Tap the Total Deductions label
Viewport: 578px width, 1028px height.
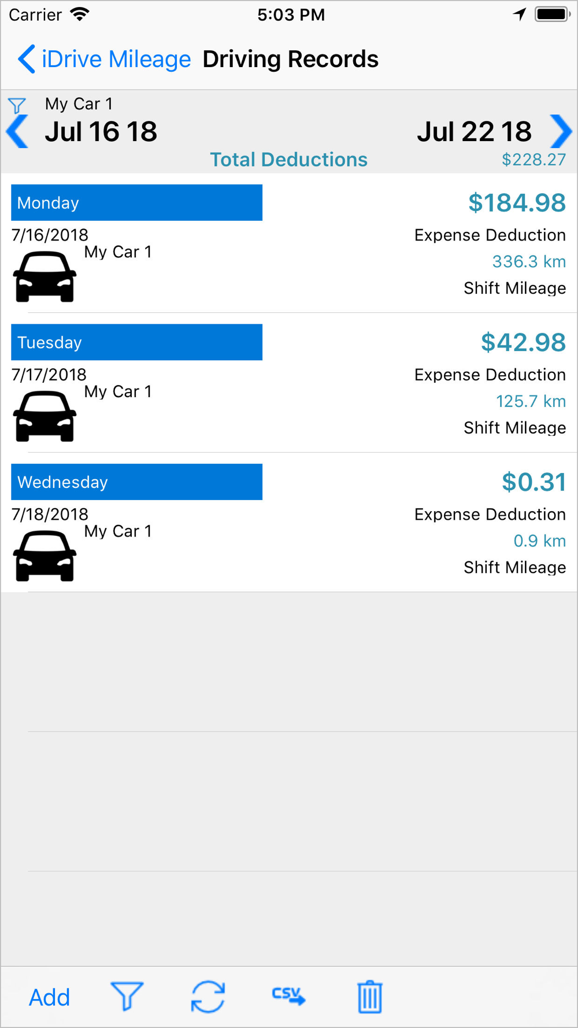pos(288,160)
